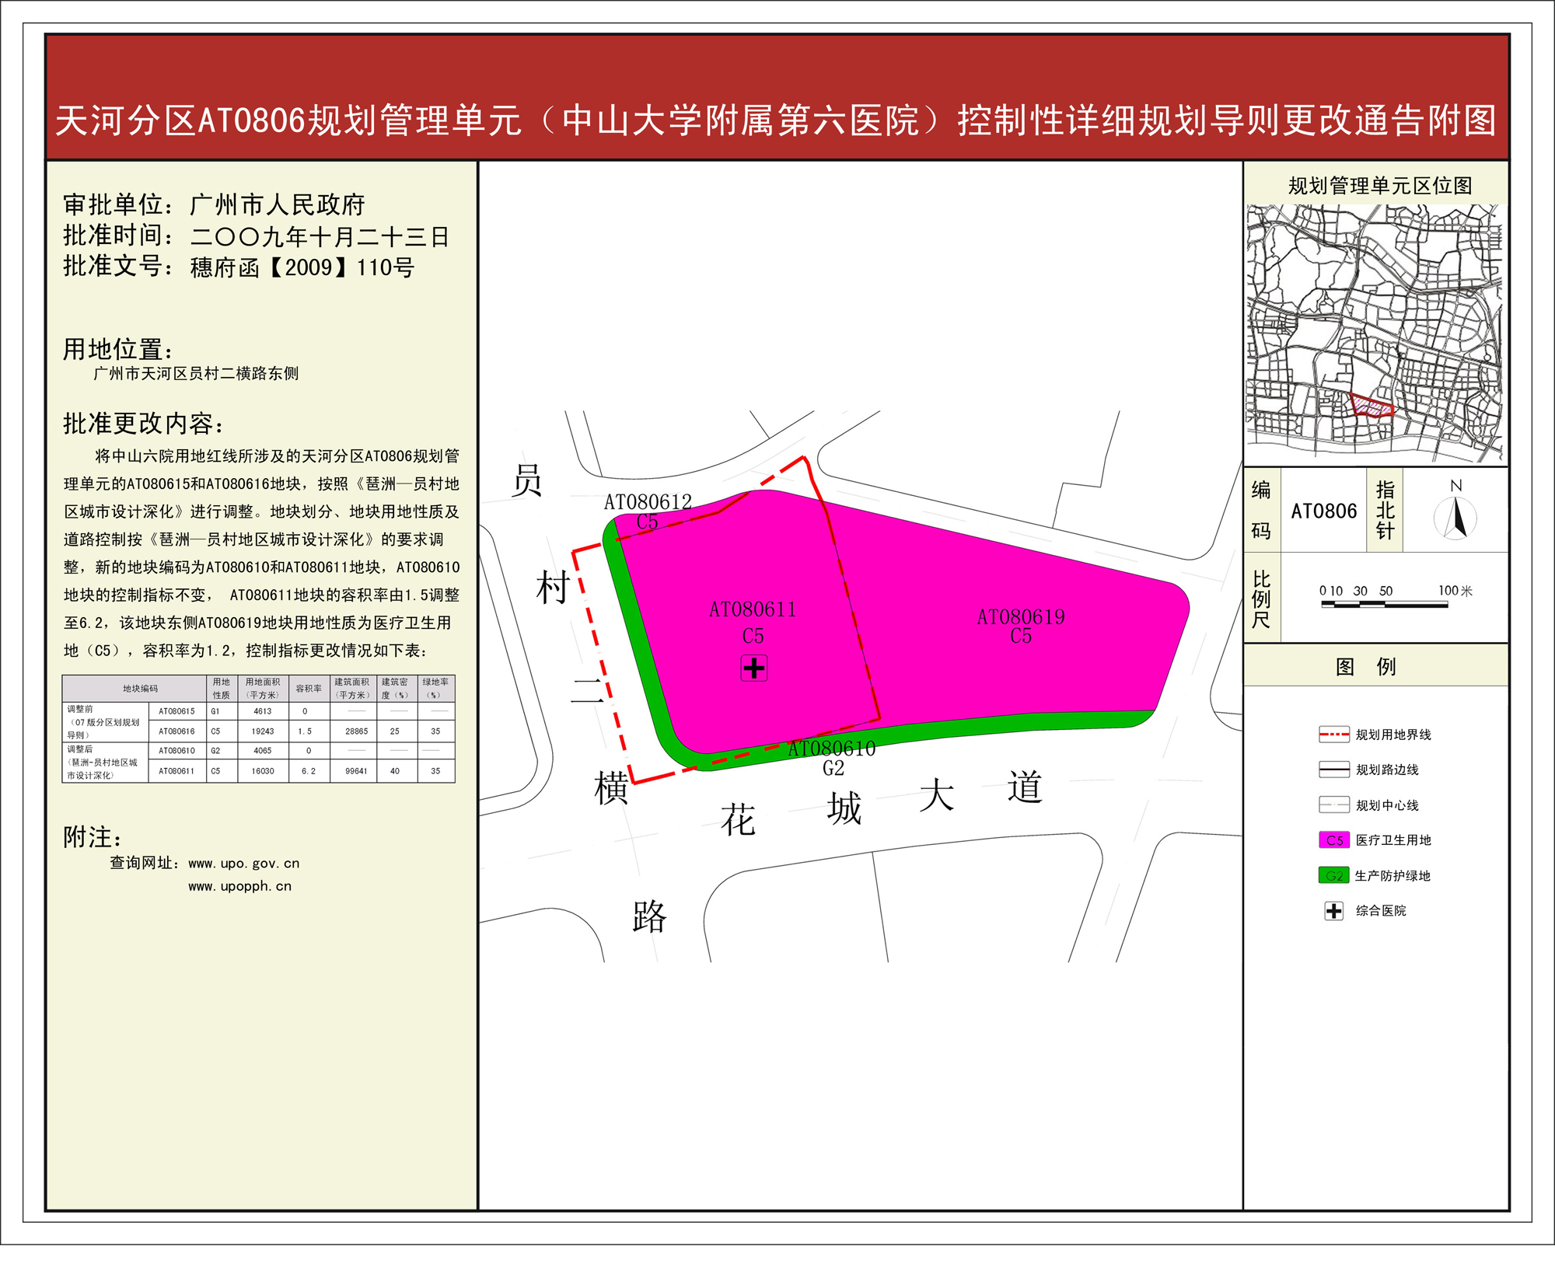1555x1267 pixels.
Task: Click the 综合医院 cross symbol in the legend
Action: [x=1334, y=911]
